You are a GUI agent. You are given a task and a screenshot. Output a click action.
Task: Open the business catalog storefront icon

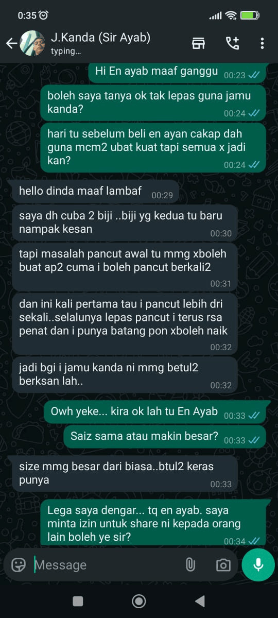click(198, 43)
